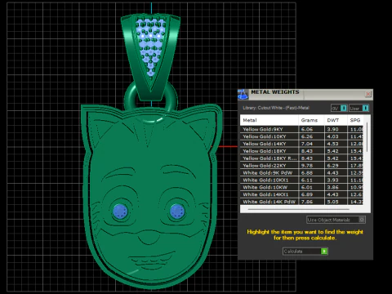Click DWT value 3.93 for 10KX1

(332, 180)
